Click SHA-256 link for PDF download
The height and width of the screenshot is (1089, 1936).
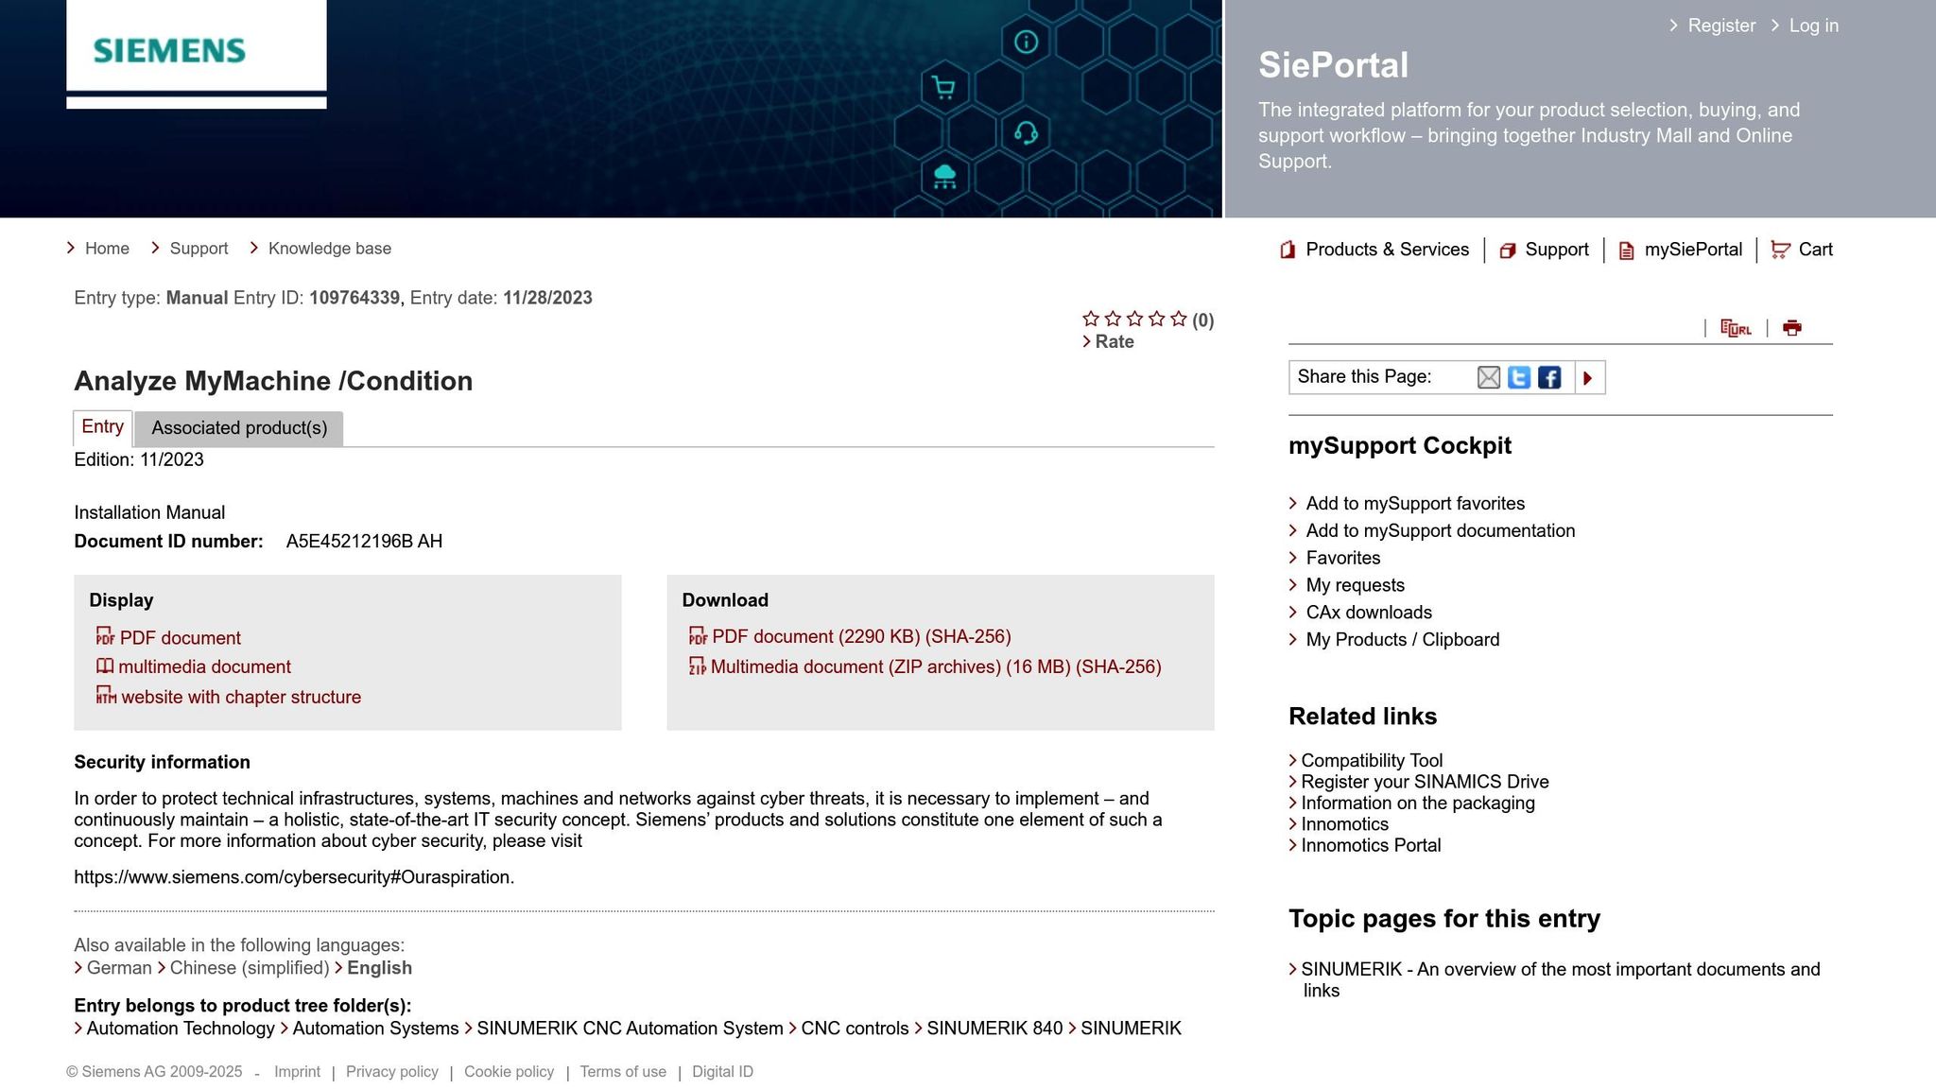pyautogui.click(x=968, y=637)
